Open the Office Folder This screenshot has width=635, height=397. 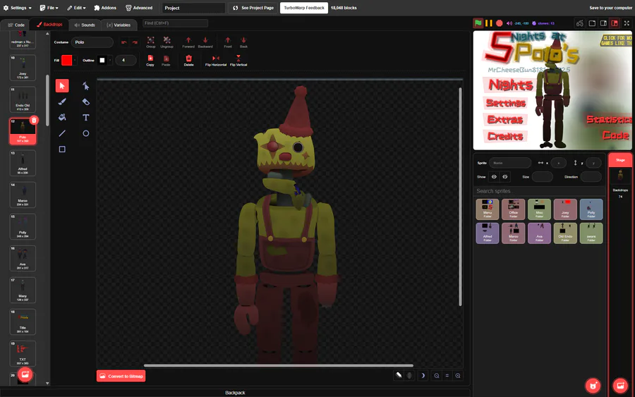(513, 209)
